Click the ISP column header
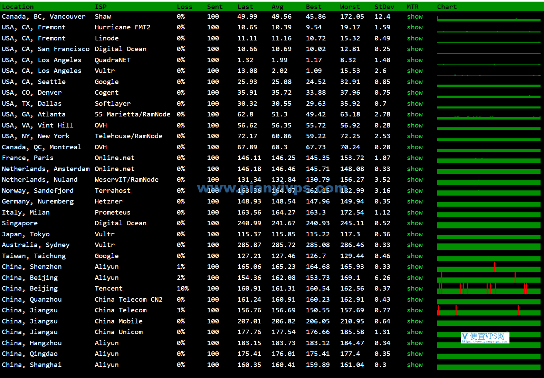 point(101,7)
